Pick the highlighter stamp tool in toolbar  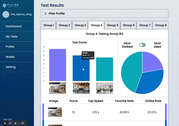[x=16, y=123]
